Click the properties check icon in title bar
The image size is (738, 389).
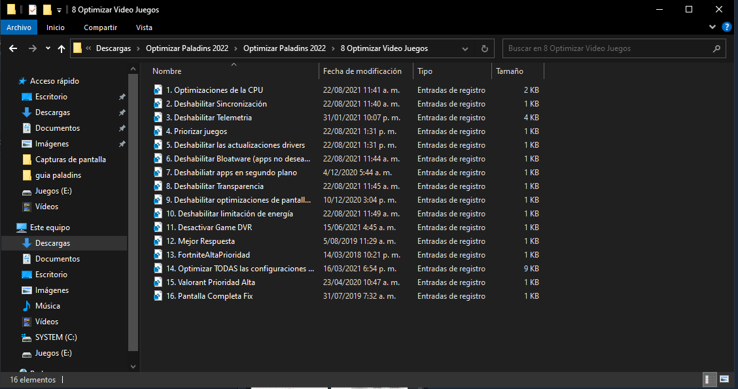click(33, 9)
